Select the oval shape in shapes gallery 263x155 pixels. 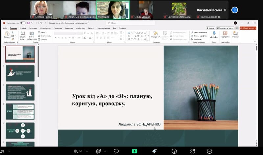pos(142,33)
